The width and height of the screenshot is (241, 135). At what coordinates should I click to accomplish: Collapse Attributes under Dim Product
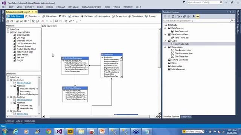pos(11,86)
